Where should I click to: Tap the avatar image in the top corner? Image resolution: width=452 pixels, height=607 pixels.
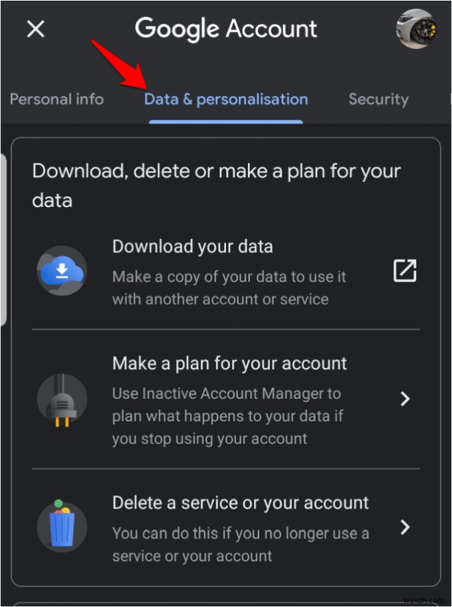[416, 29]
